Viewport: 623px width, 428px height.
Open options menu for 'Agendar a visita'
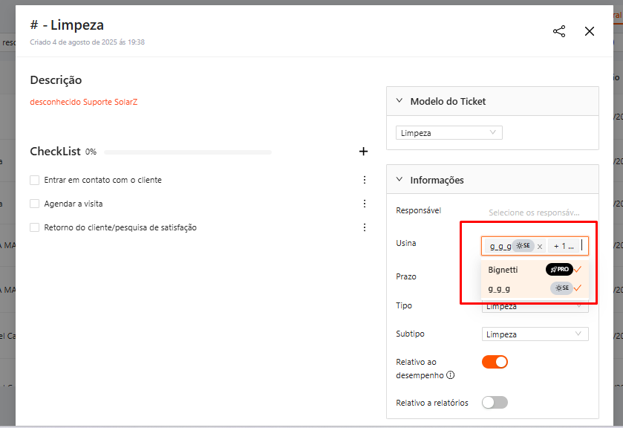(x=364, y=204)
